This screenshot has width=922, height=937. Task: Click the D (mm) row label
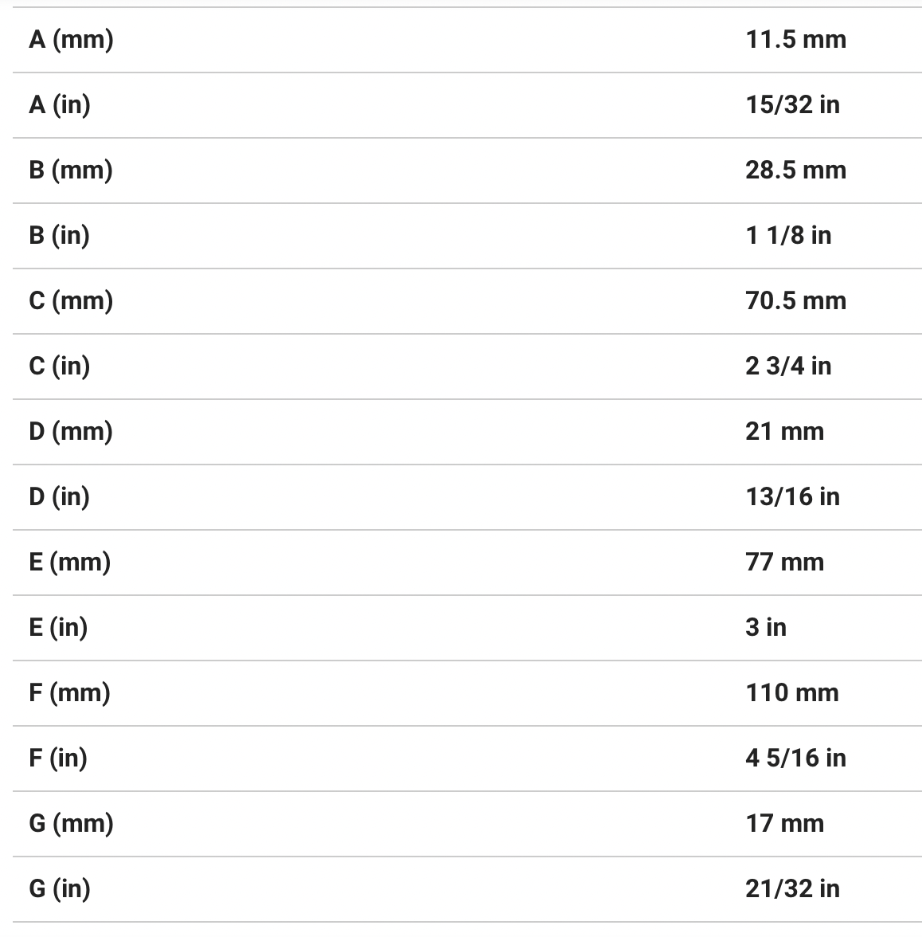point(71,431)
